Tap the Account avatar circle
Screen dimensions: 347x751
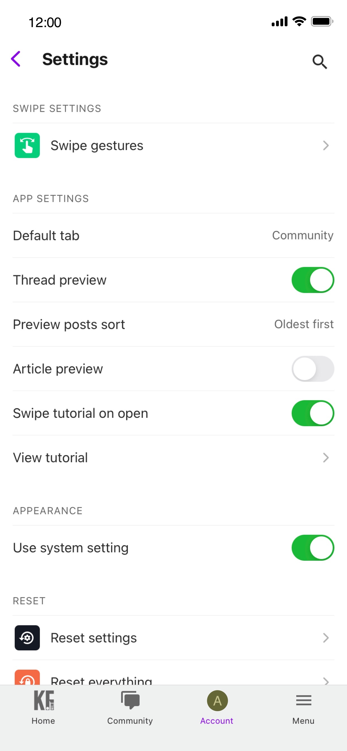[217, 700]
